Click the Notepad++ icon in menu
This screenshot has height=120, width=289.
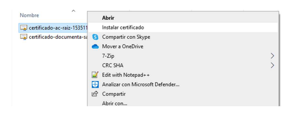pos(95,75)
